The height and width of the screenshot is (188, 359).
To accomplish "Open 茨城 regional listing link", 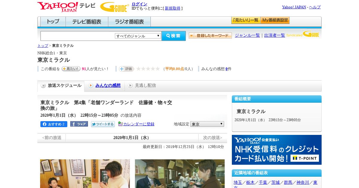I will 276,182.
